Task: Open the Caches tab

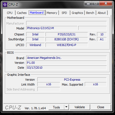Action: point(22,13)
